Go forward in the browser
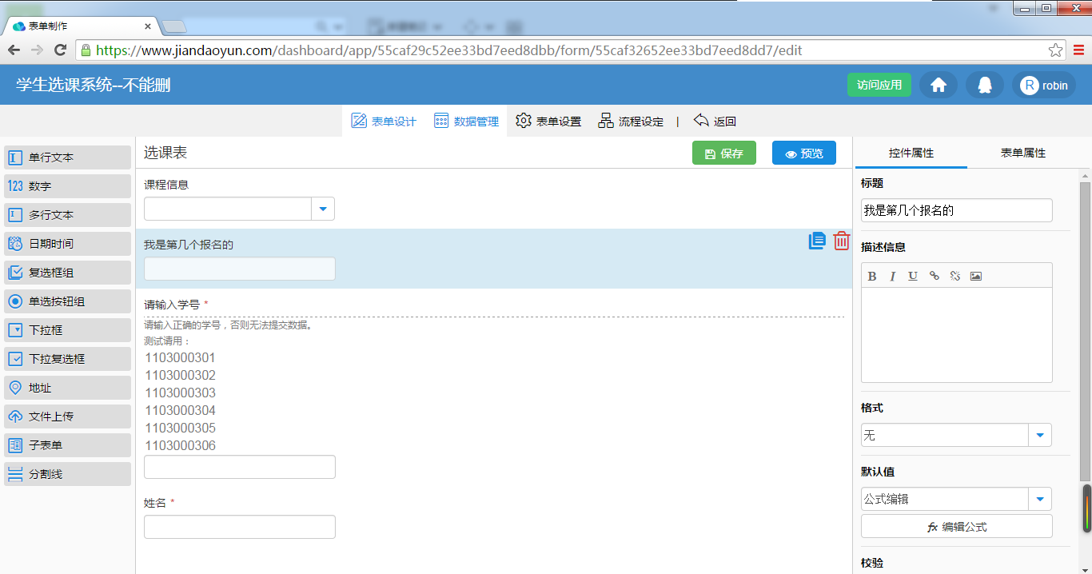This screenshot has width=1092, height=574. [37, 50]
